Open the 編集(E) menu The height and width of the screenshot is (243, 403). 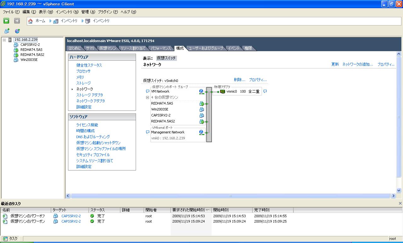(x=29, y=12)
